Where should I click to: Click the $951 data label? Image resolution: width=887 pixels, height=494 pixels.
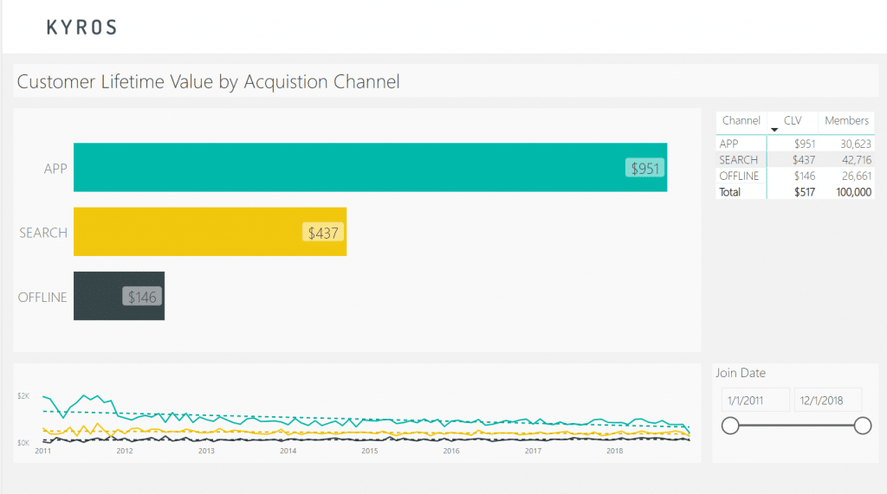(x=644, y=168)
